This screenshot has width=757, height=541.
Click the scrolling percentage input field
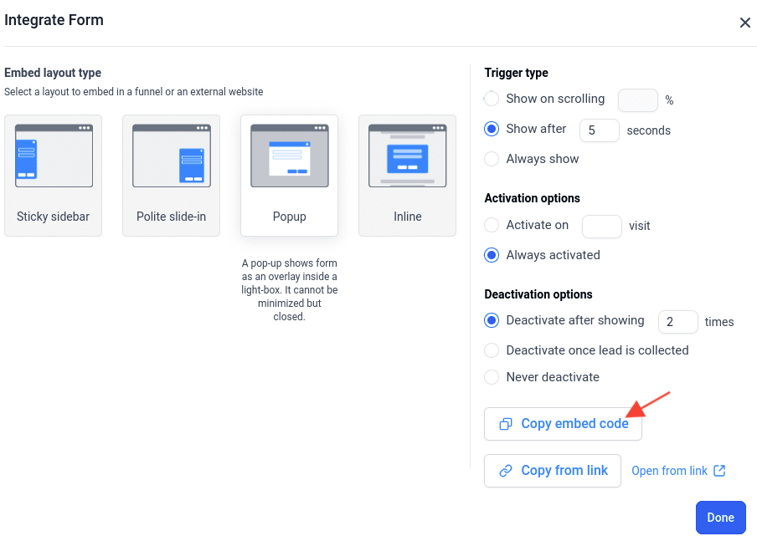click(x=638, y=100)
